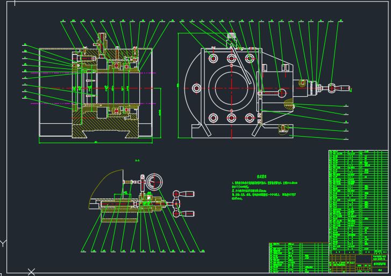Click the lower parts list table left of title block
Image resolution: width=391 pixels, height=276 pixels.
pos(299,258)
